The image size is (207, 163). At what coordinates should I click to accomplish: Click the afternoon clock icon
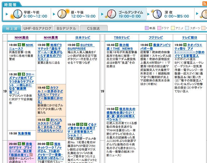point(62,14)
